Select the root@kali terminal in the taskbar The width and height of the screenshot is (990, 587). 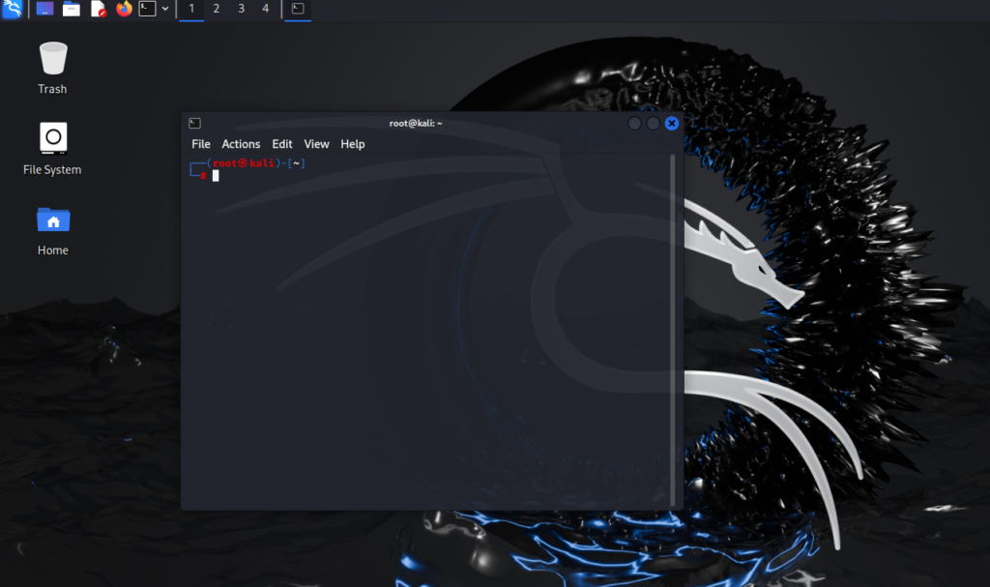coord(297,10)
